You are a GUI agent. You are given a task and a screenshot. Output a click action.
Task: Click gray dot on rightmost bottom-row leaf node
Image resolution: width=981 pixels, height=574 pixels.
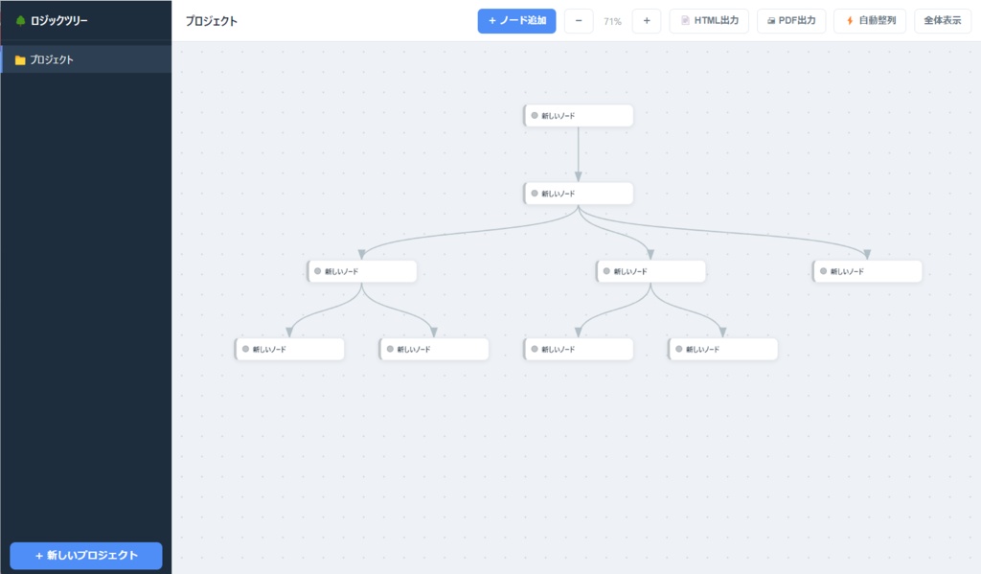click(679, 349)
